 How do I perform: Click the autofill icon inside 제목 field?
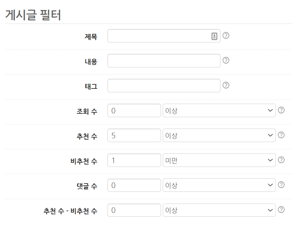coord(214,36)
